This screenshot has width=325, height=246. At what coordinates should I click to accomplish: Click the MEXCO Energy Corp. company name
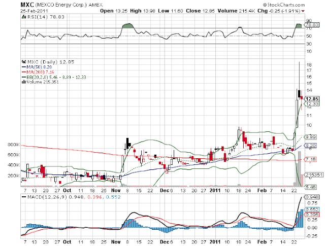point(61,5)
